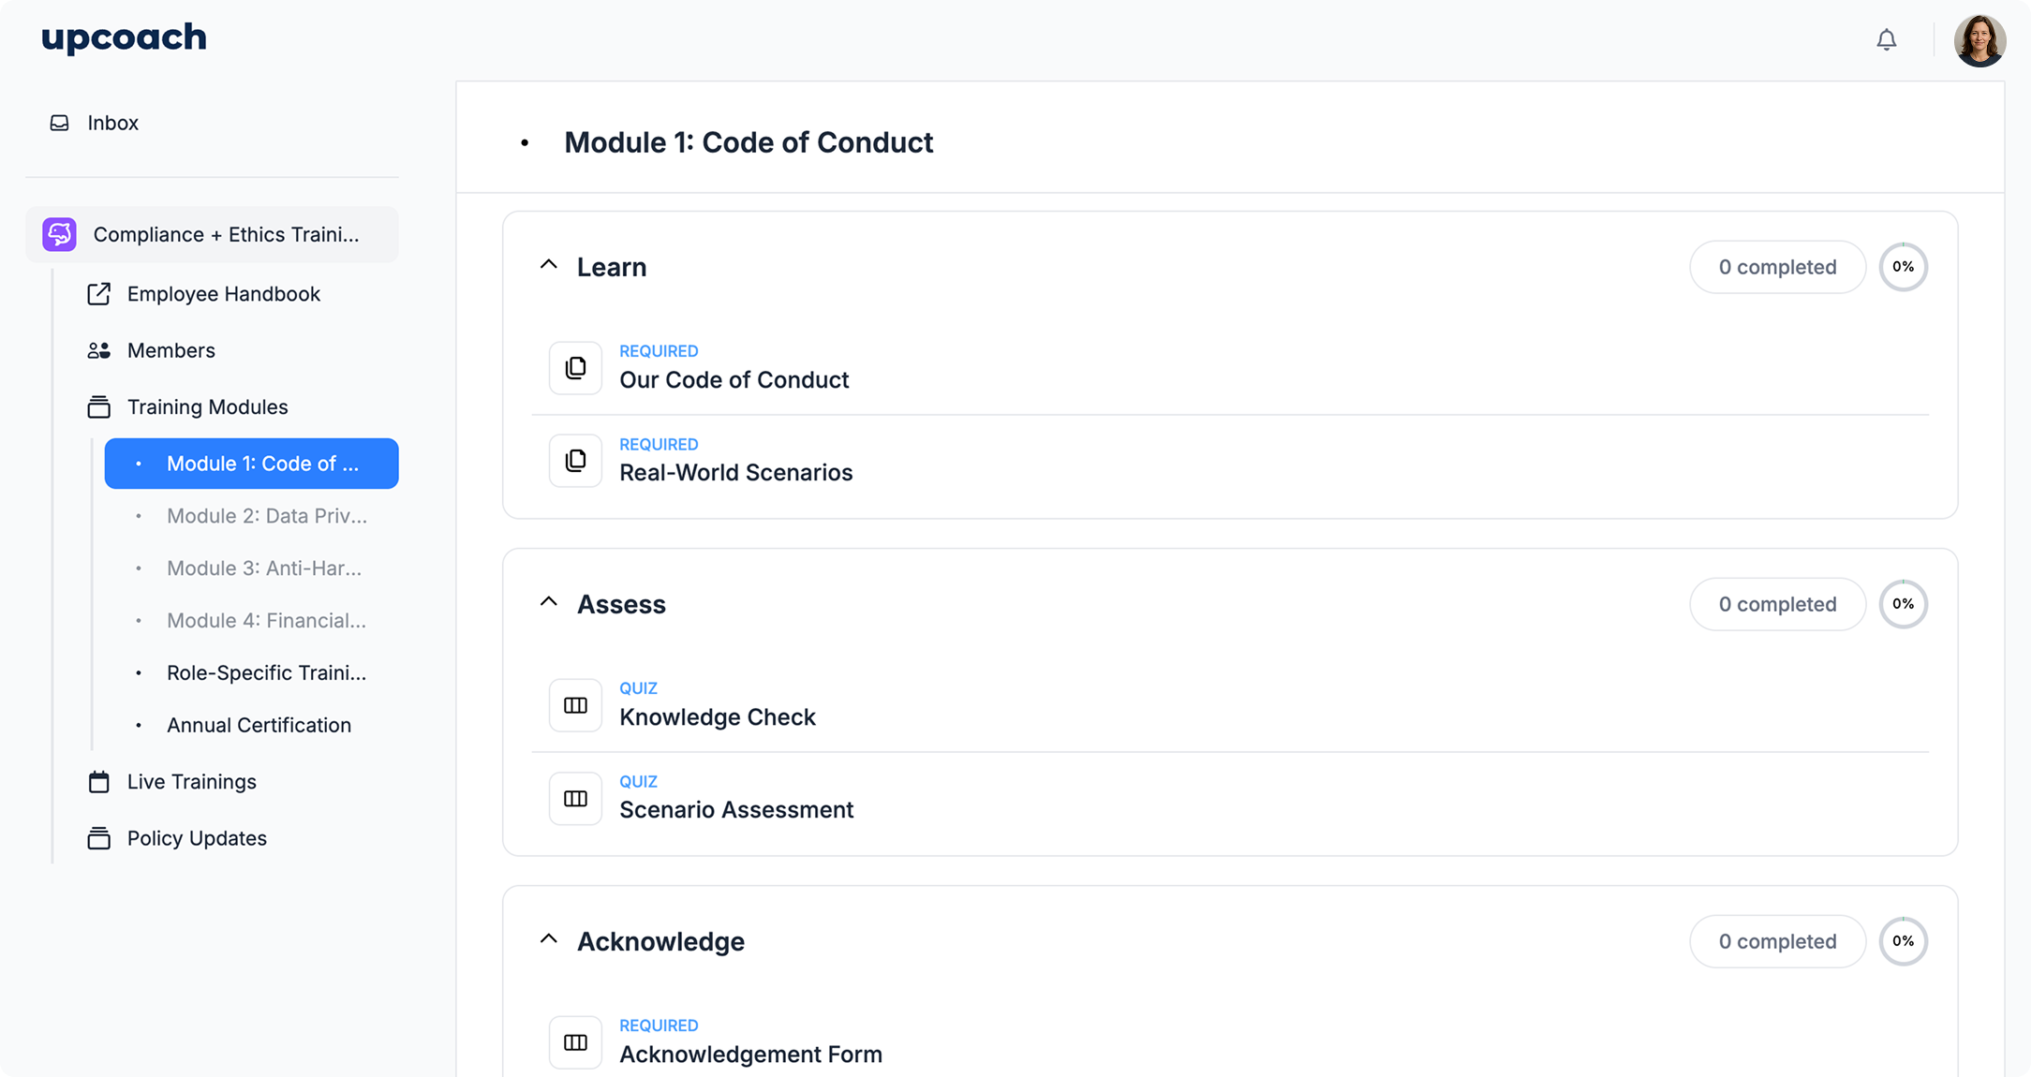Collapse the Learn section chevron
Screen dimensions: 2031x1077
point(549,265)
